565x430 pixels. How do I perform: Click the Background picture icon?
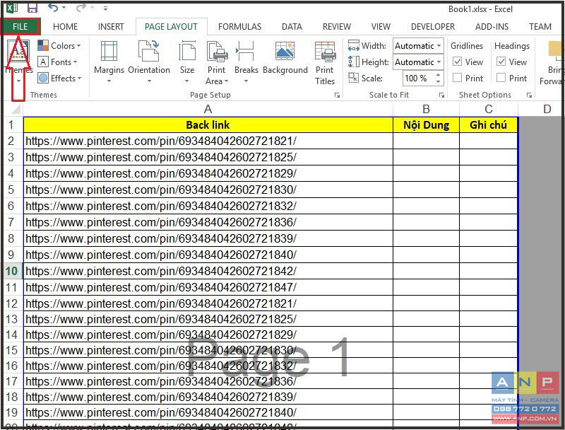click(285, 51)
